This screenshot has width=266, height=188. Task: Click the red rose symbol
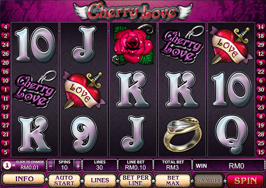coord(133,45)
